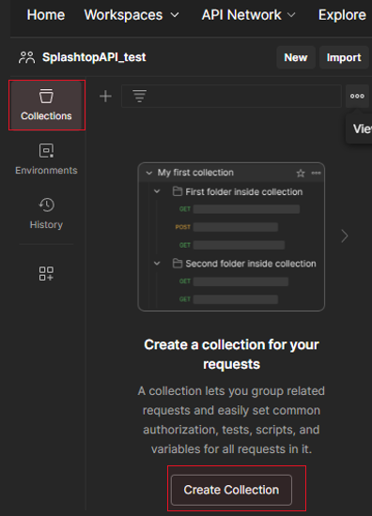Click the Create Collection button
The height and width of the screenshot is (516, 372).
click(x=232, y=490)
